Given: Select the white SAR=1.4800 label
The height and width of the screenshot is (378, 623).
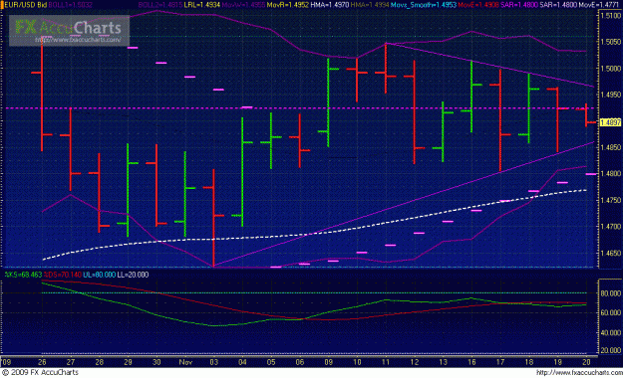Looking at the screenshot, I should click(558, 5).
